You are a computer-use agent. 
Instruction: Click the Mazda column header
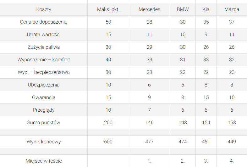click(x=232, y=9)
